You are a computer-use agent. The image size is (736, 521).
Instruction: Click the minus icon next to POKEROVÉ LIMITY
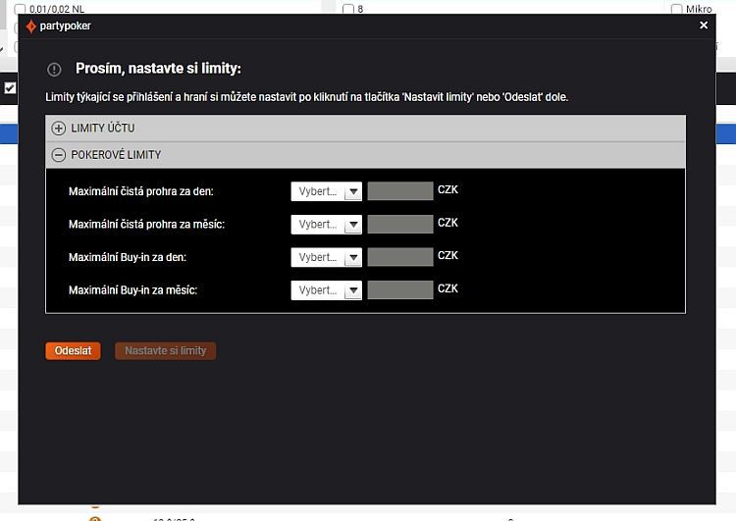tap(59, 155)
